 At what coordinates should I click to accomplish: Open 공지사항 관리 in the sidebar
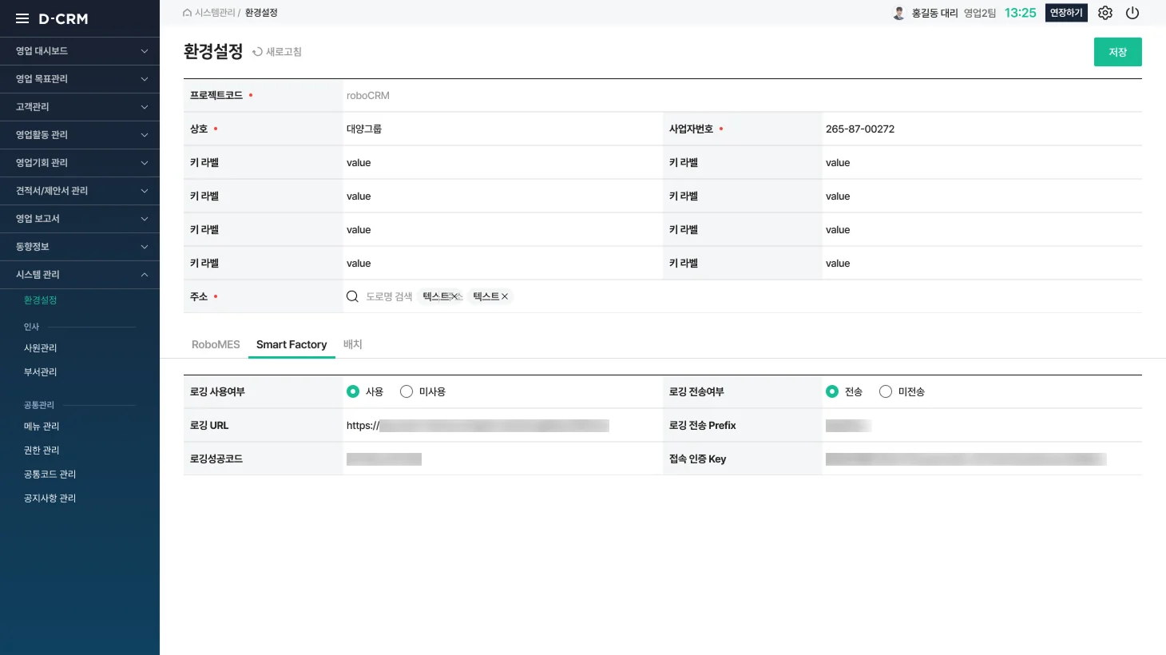(x=50, y=498)
